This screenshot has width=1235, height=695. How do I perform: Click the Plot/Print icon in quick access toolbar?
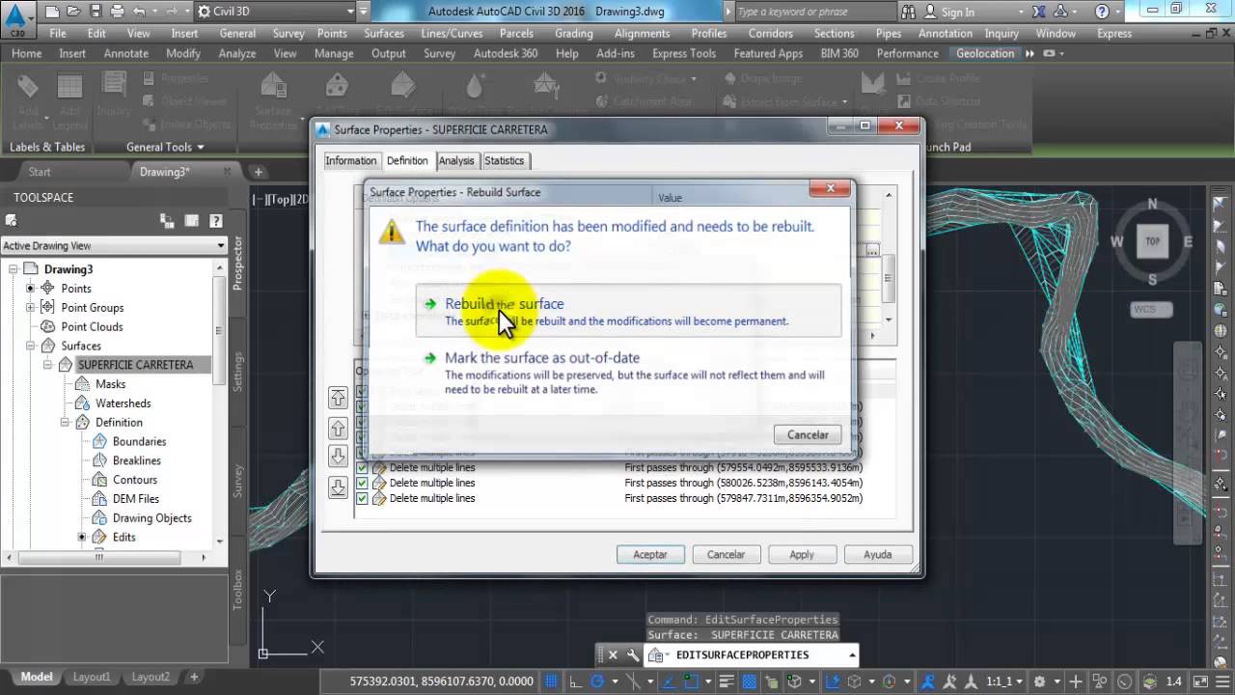[117, 12]
